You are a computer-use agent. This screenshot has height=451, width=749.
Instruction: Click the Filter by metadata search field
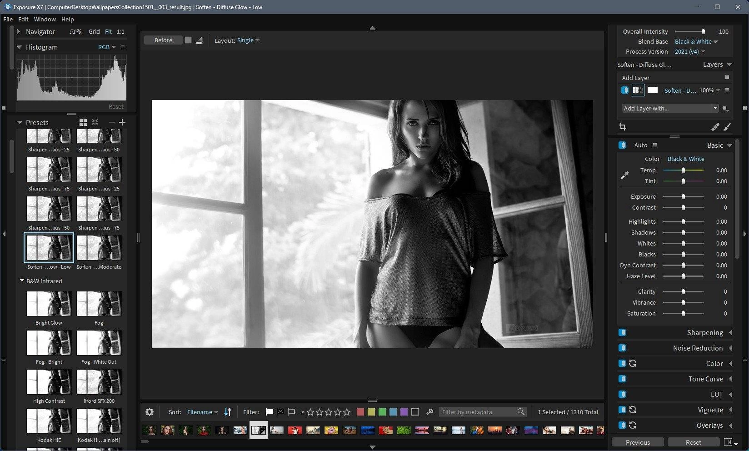coord(483,412)
